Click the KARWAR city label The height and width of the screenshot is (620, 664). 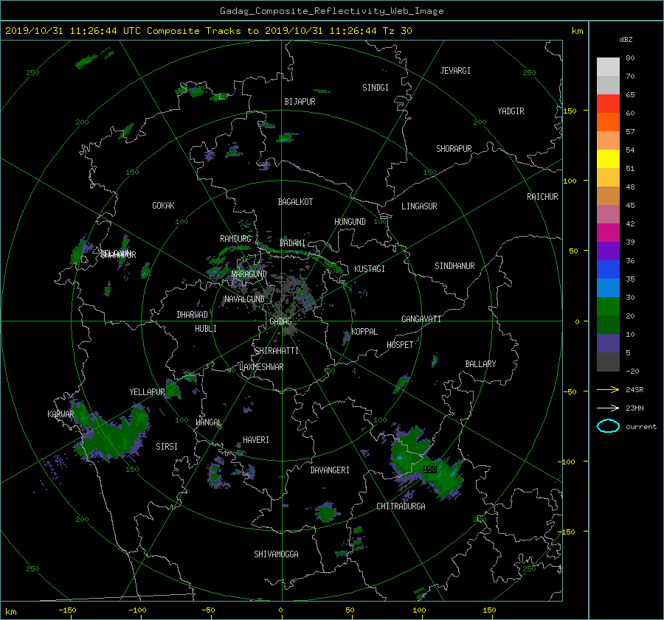point(60,414)
